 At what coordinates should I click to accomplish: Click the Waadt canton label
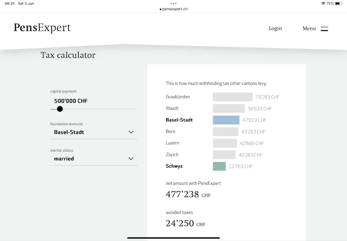172,108
